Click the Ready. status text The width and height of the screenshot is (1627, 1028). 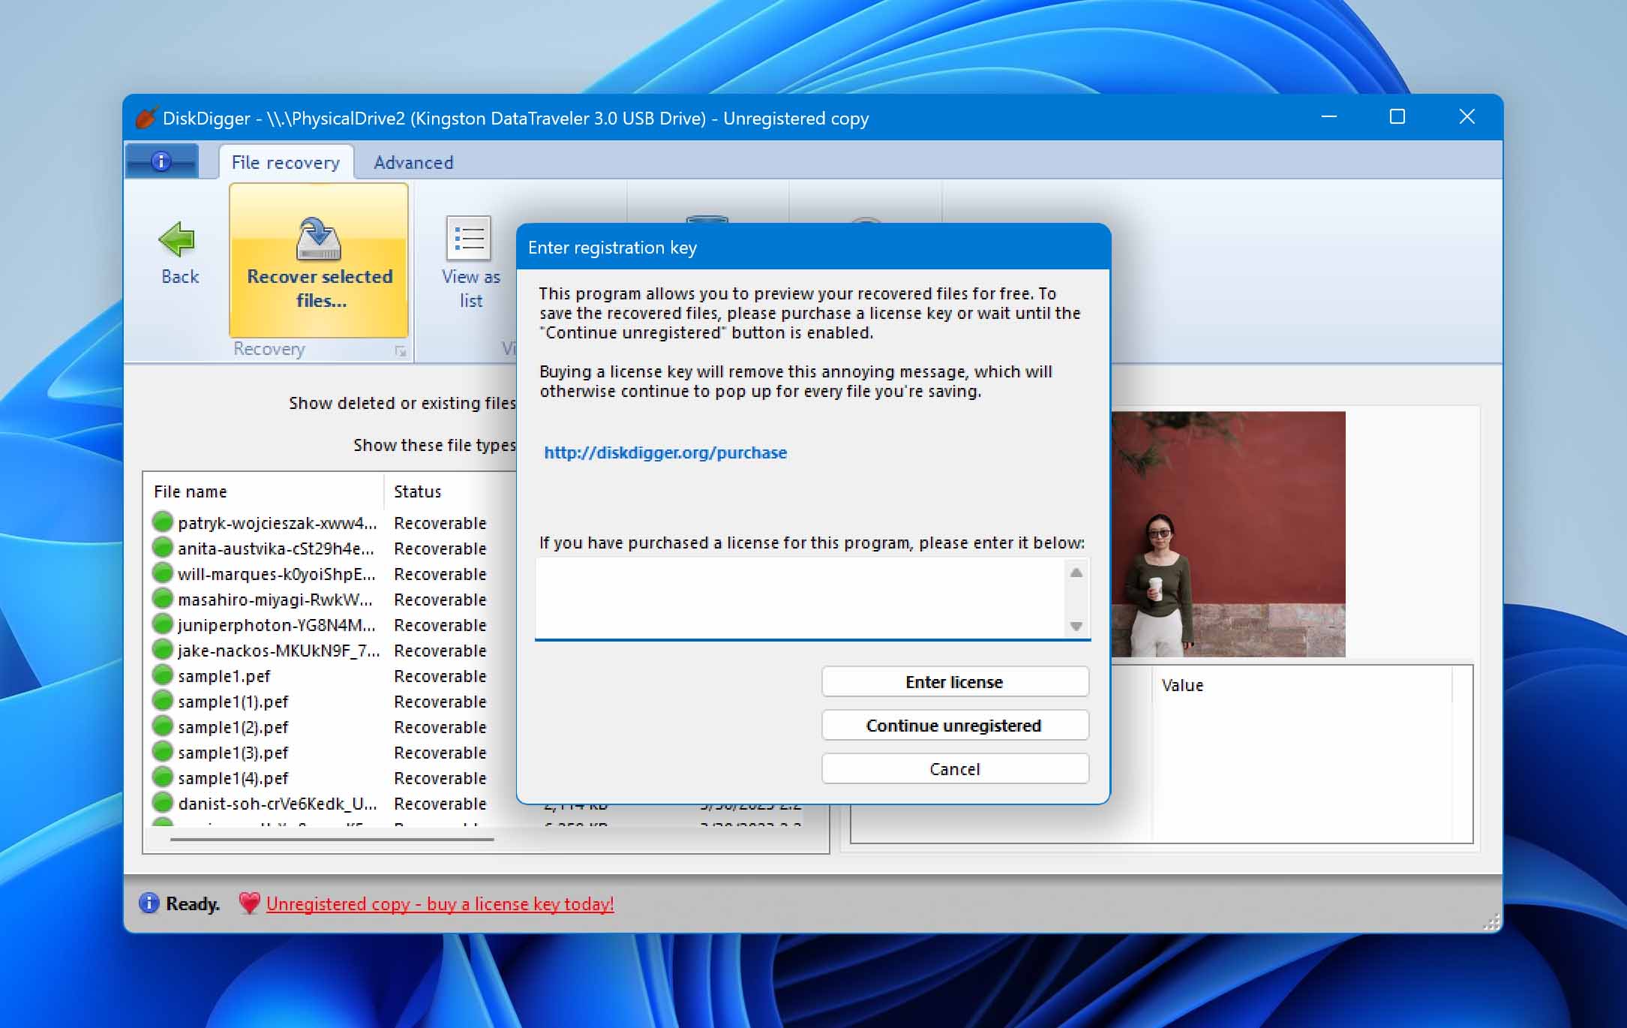[193, 903]
